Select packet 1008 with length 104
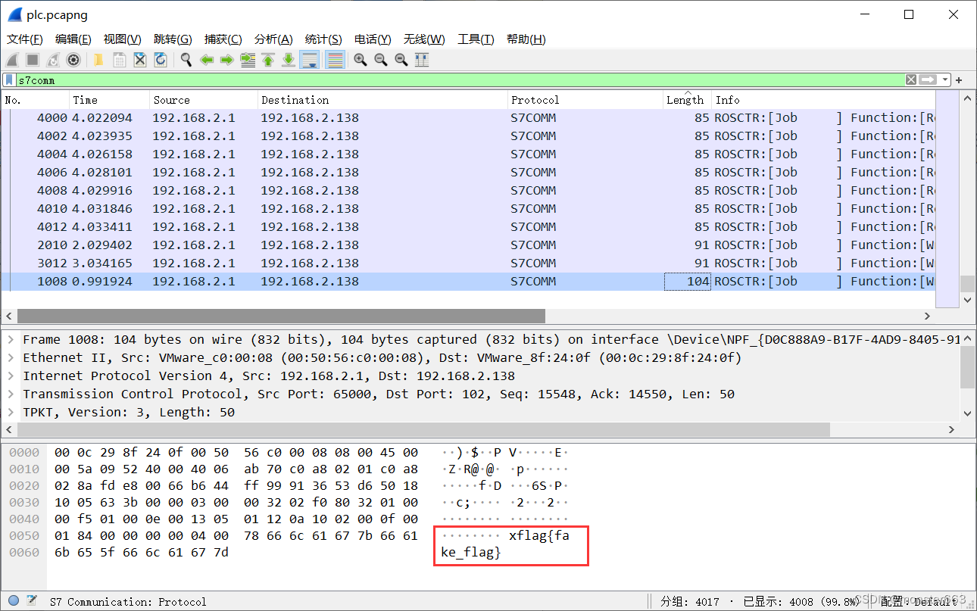This screenshot has width=977, height=611. (469, 281)
